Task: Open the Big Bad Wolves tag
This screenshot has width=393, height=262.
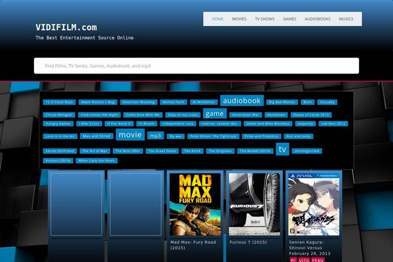Action: coord(282,102)
